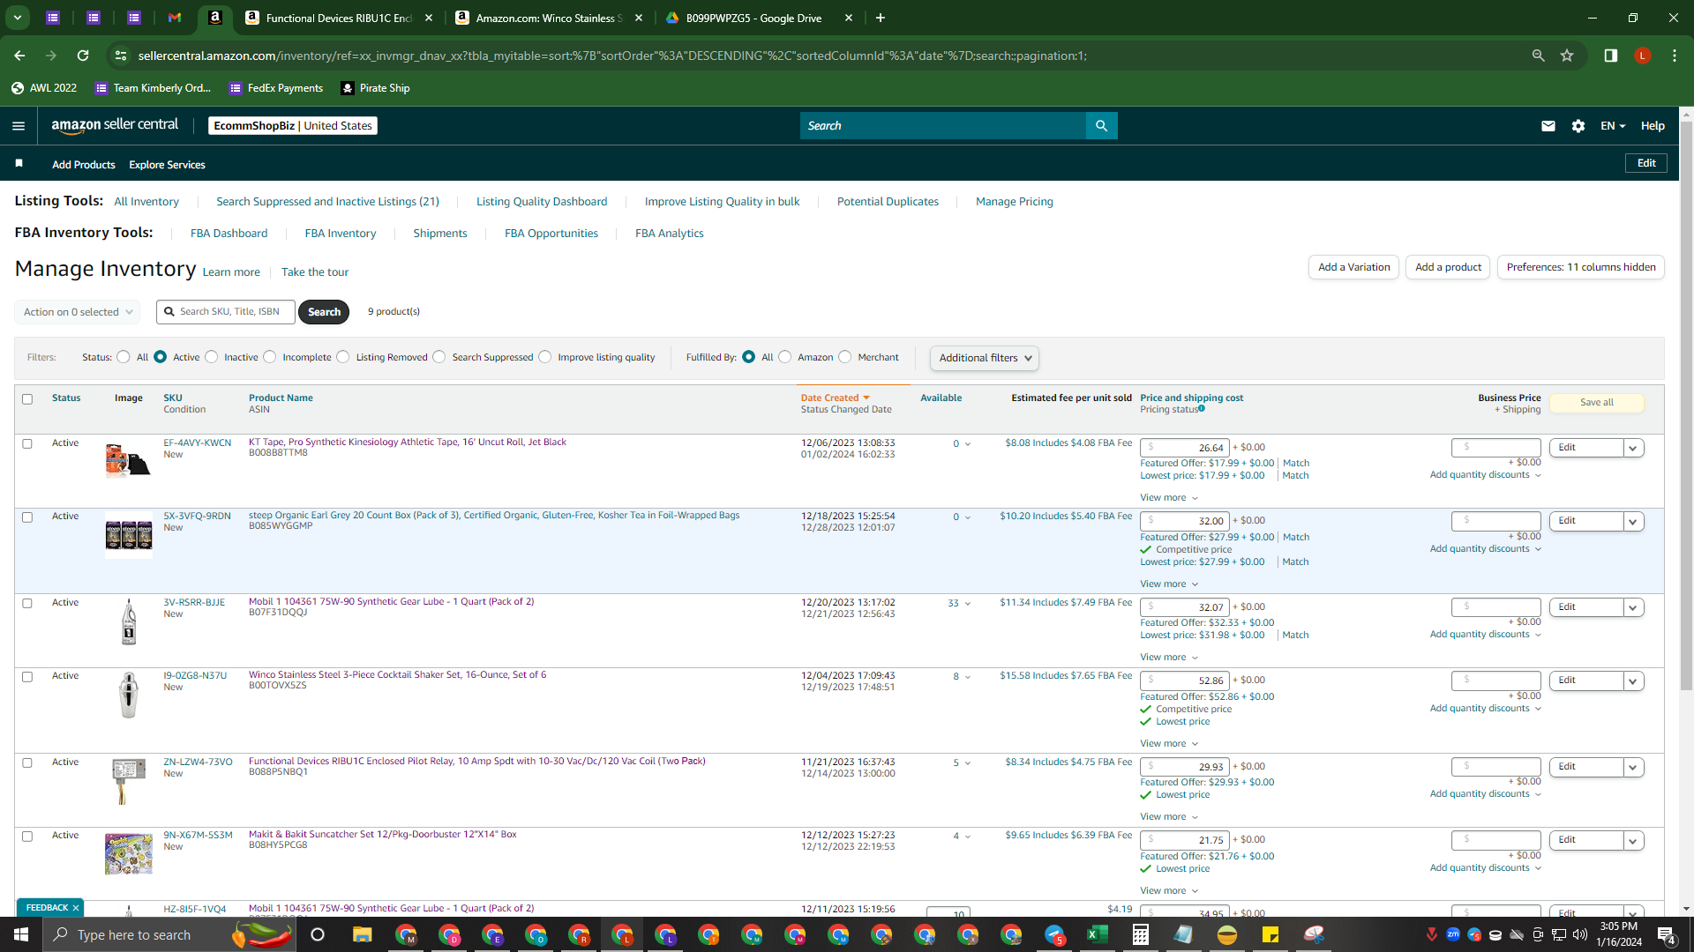Click the Winco cocktail shaker thumbnail
The width and height of the screenshot is (1694, 952).
pyautogui.click(x=129, y=694)
